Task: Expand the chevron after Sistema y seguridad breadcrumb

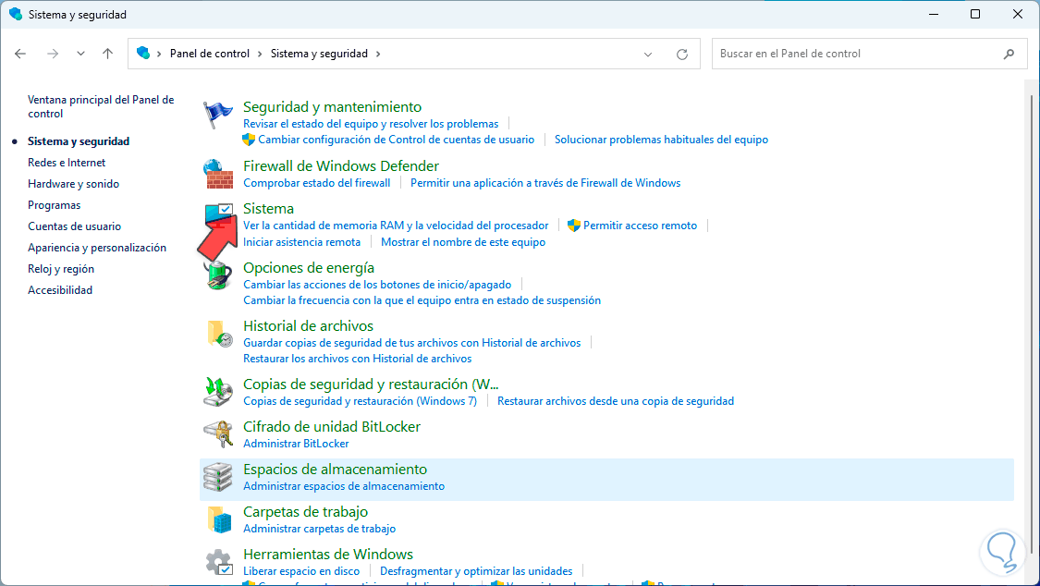Action: point(378,54)
